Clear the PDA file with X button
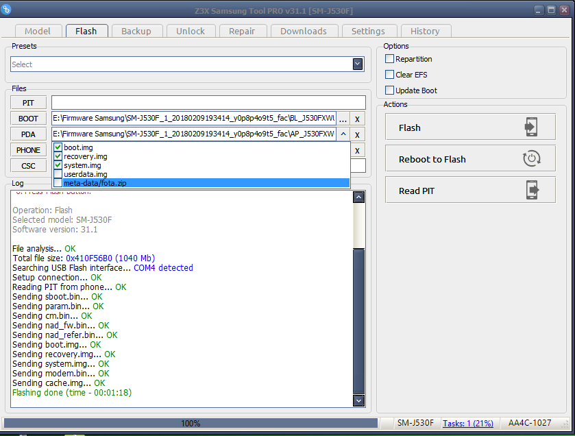This screenshot has height=436, width=575. tap(357, 135)
